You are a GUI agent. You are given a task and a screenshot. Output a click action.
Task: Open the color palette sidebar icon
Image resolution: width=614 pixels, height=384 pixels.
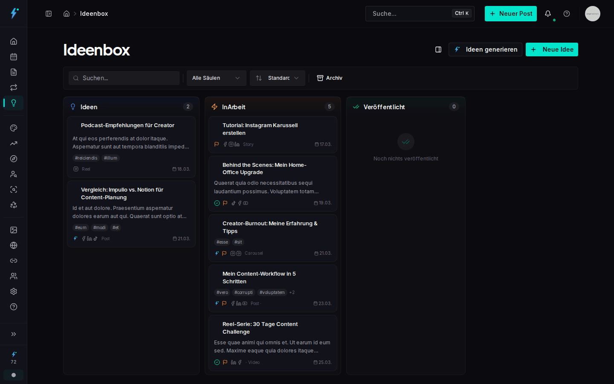click(x=14, y=128)
